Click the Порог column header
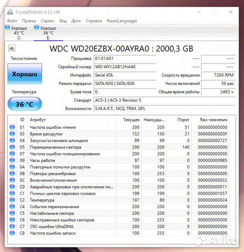 coord(179,120)
